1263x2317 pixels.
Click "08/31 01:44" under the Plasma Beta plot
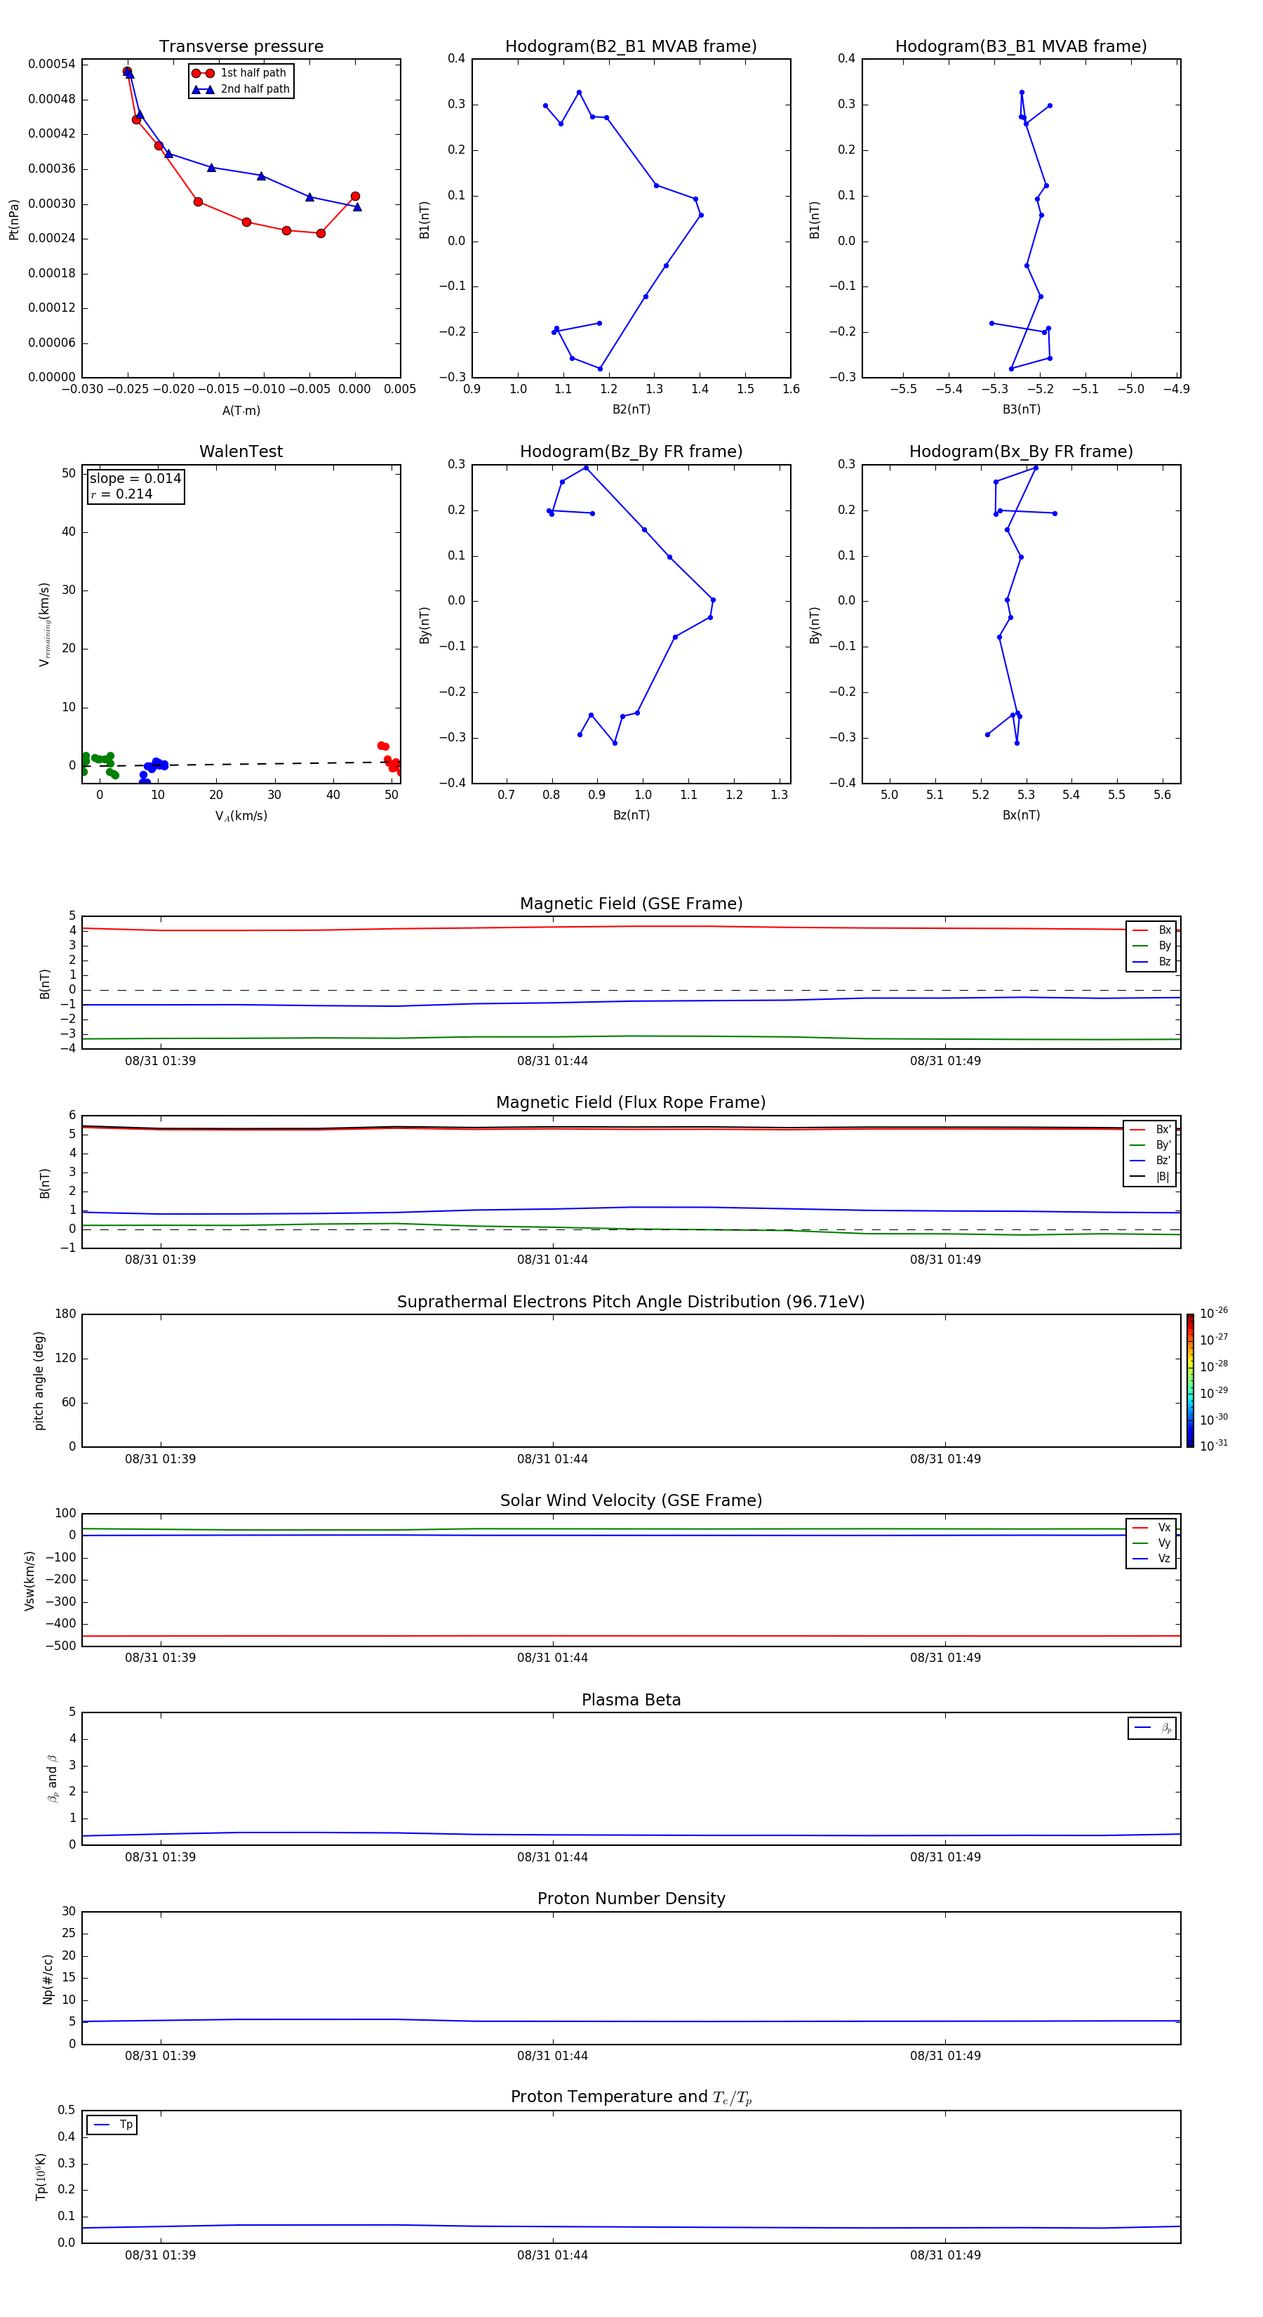[552, 1856]
